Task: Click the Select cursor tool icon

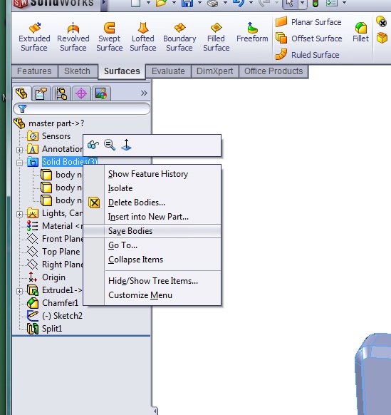Action: click(291, 3)
